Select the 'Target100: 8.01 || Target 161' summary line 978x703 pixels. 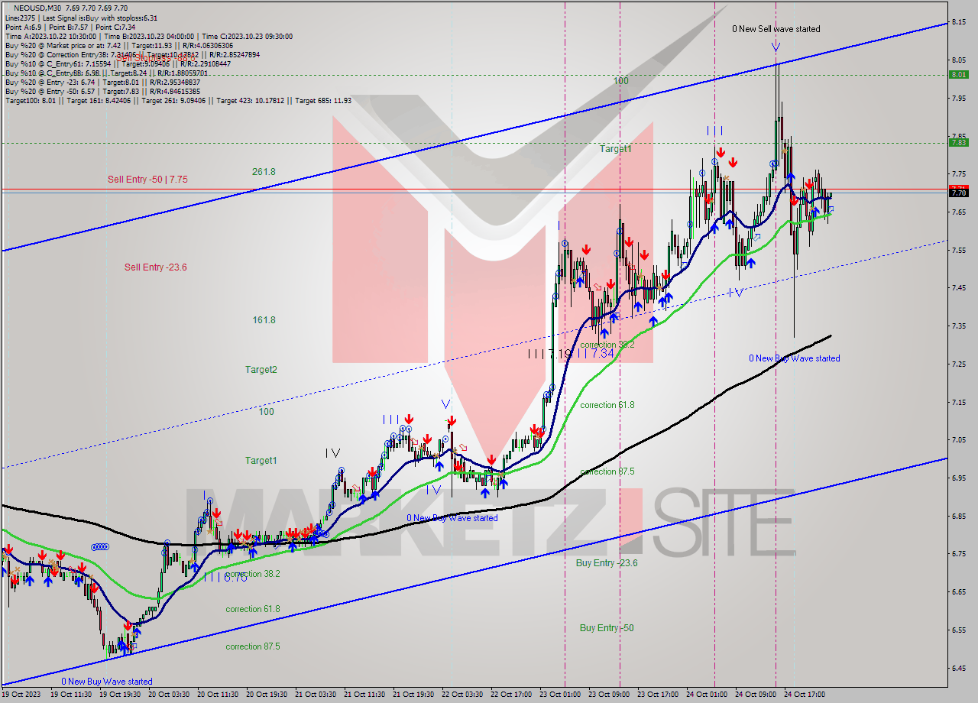(177, 100)
